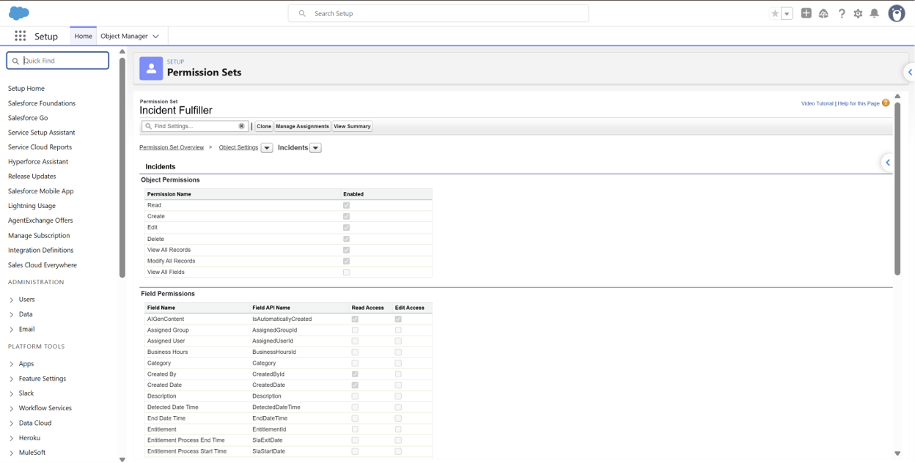
Task: Open Release Updates in the sidebar
Action: point(32,177)
